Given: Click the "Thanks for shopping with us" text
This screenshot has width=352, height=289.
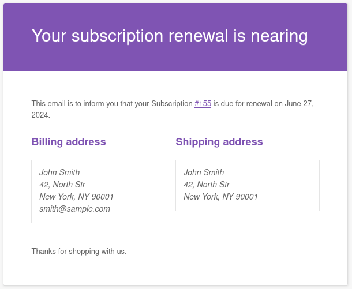Looking at the screenshot, I should [x=79, y=252].
